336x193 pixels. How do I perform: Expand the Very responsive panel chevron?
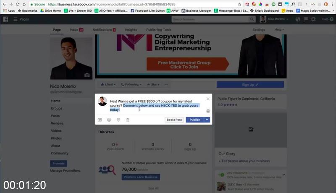[284, 175]
